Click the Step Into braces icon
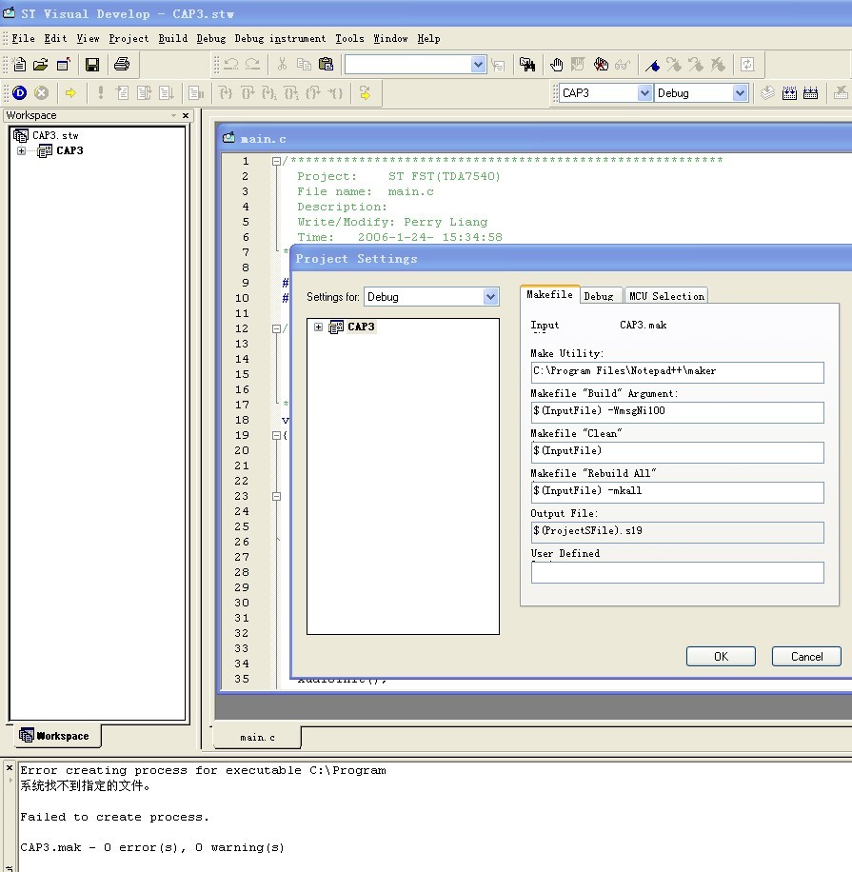 tap(226, 93)
